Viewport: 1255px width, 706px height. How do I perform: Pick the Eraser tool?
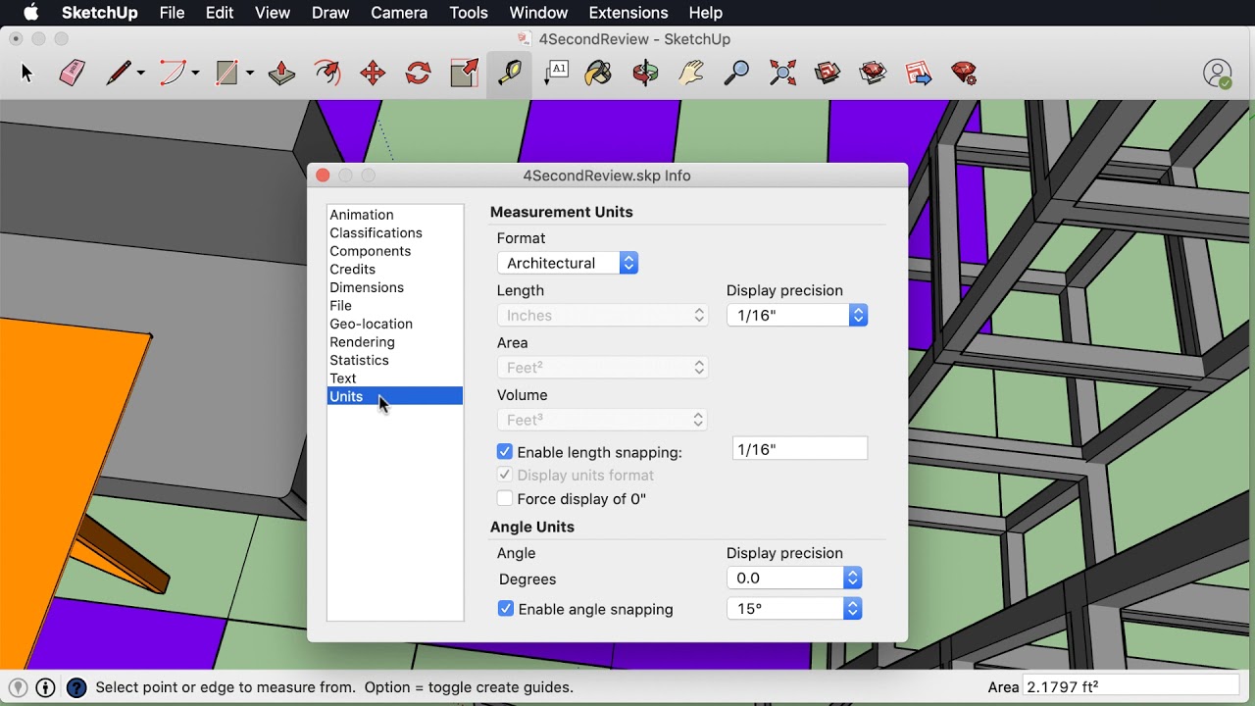pos(72,74)
